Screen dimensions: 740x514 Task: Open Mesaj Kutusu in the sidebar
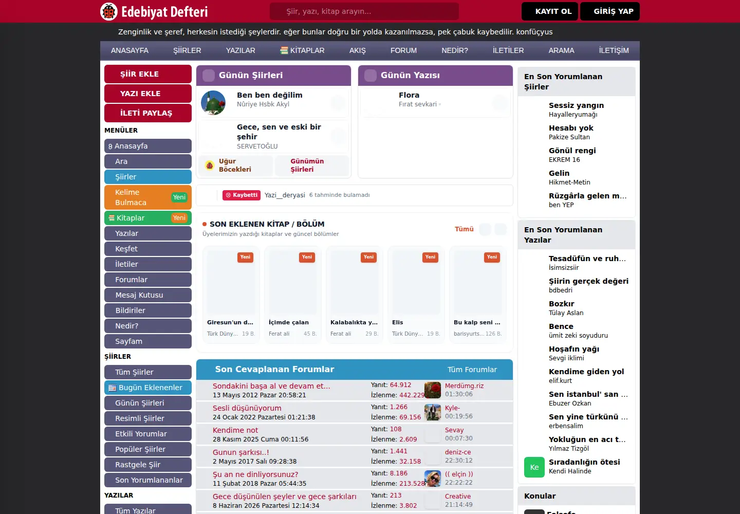tap(148, 295)
